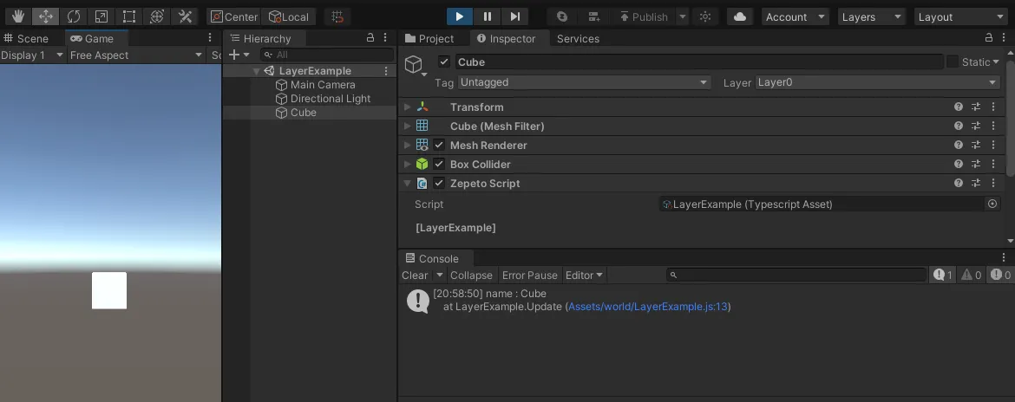Clear the Console
Screen dimensions: 1015x402
click(415, 276)
